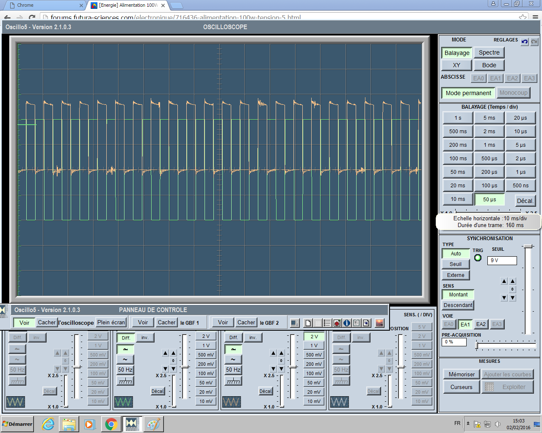This screenshot has height=433, width=542.
Task: Show hidden system tray icons
Action: coord(468,423)
